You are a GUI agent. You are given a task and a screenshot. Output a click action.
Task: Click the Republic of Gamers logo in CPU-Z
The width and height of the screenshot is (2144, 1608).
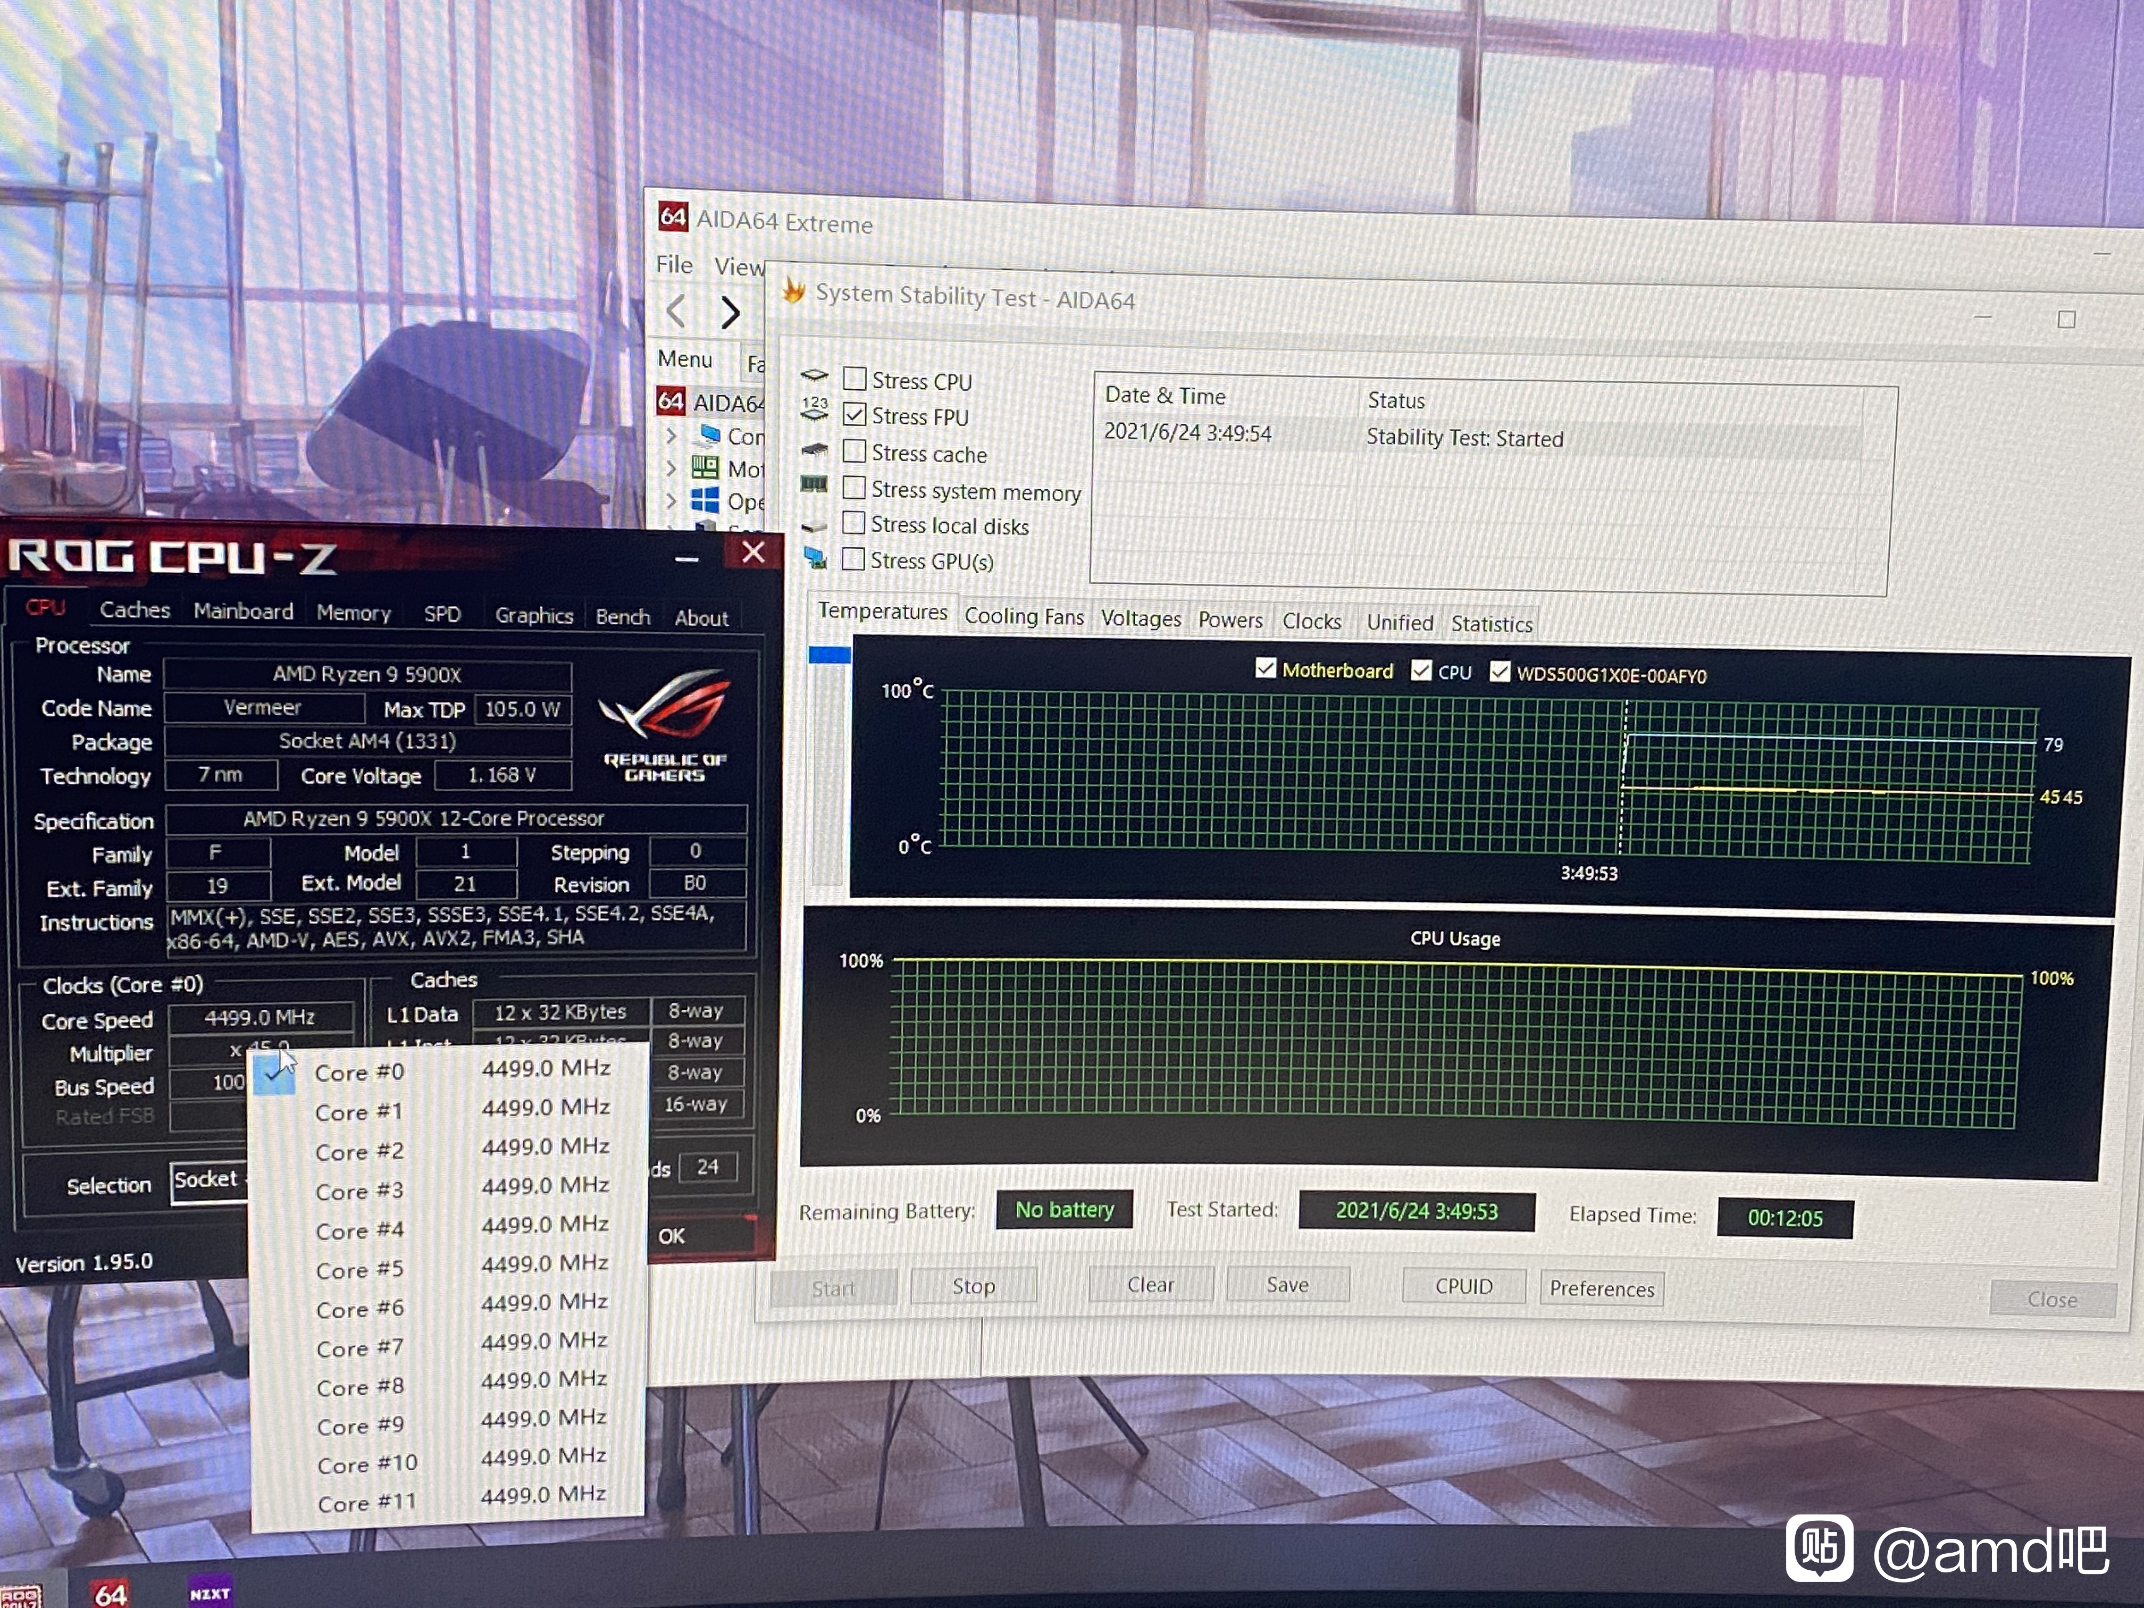(x=665, y=725)
